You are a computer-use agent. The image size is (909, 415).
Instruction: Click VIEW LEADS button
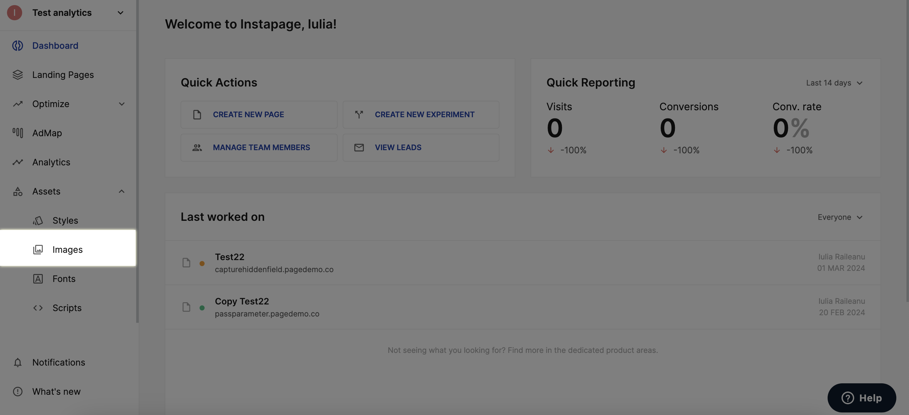tap(421, 148)
